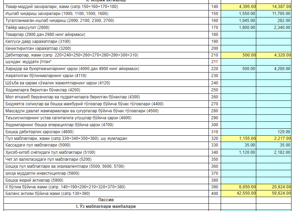The image size is (296, 211).
Task: Edit the 1,800.00 value in row 170
Action: pyautogui.click(x=238, y=28)
